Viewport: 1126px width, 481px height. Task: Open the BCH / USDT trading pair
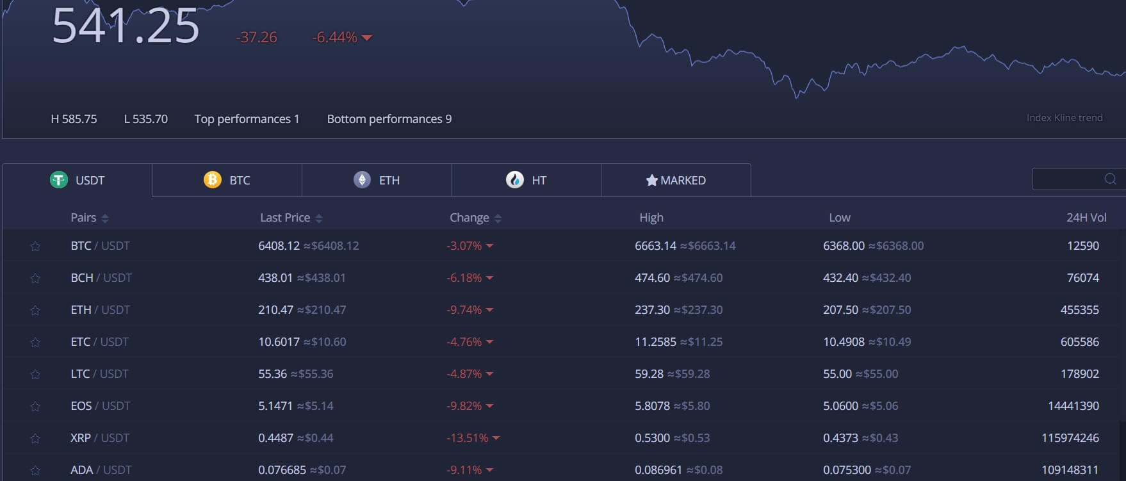click(x=101, y=278)
